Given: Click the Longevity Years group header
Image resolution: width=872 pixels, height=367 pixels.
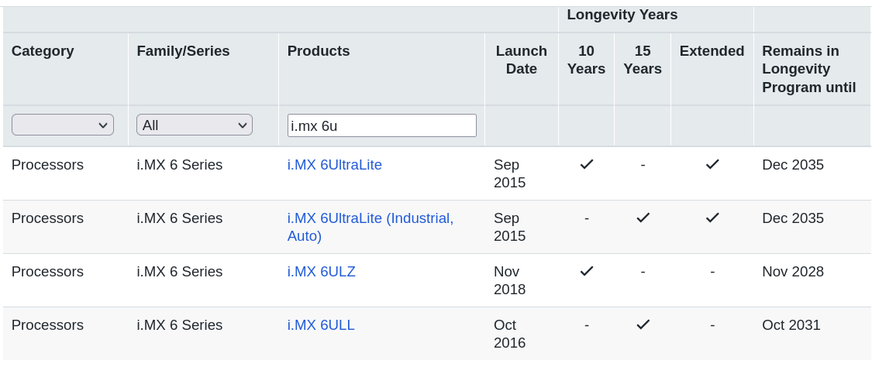Looking at the screenshot, I should (622, 15).
